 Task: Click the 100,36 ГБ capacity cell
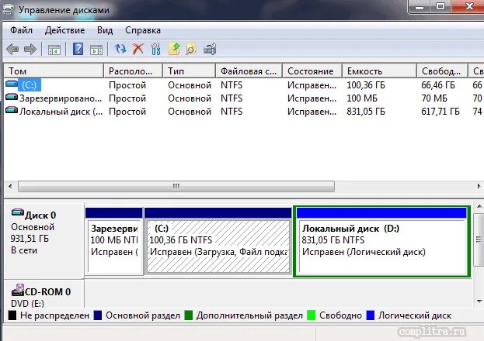click(x=366, y=84)
